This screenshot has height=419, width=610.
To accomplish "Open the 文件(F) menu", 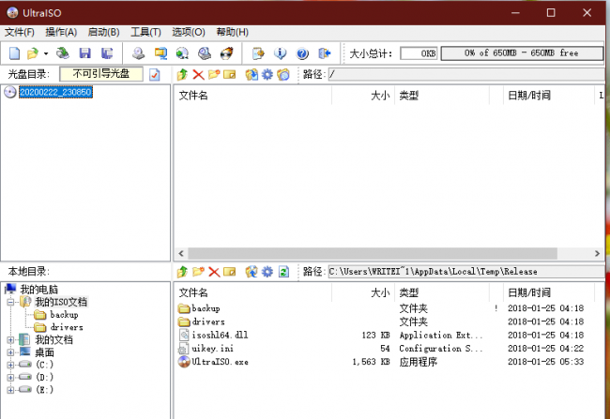I will point(20,32).
